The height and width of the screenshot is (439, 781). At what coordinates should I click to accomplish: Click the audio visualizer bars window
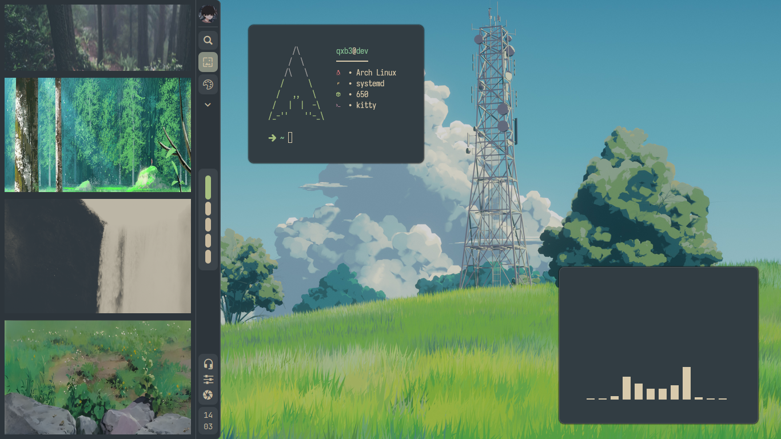[658, 345]
